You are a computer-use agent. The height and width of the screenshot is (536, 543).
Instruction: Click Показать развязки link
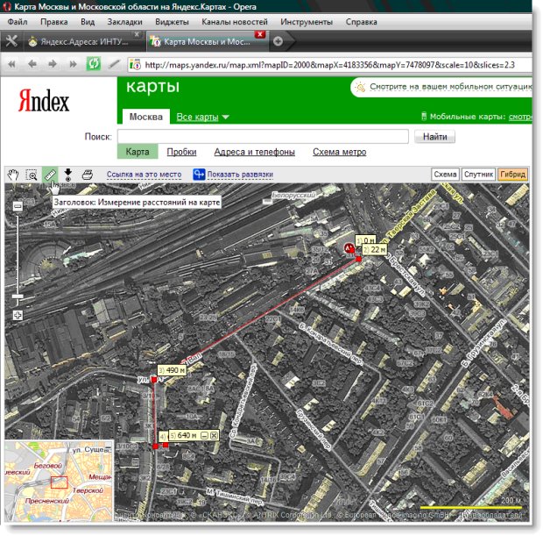[x=240, y=175]
